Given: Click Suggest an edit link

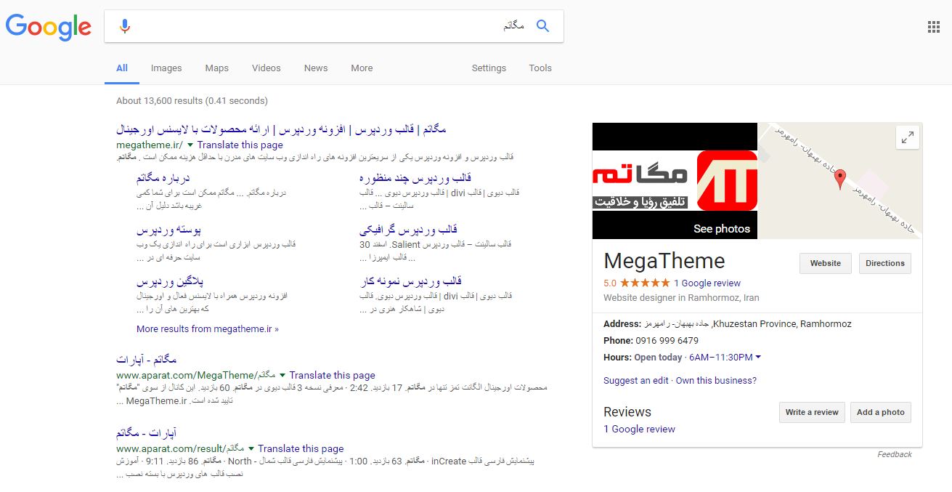Looking at the screenshot, I should (x=636, y=381).
